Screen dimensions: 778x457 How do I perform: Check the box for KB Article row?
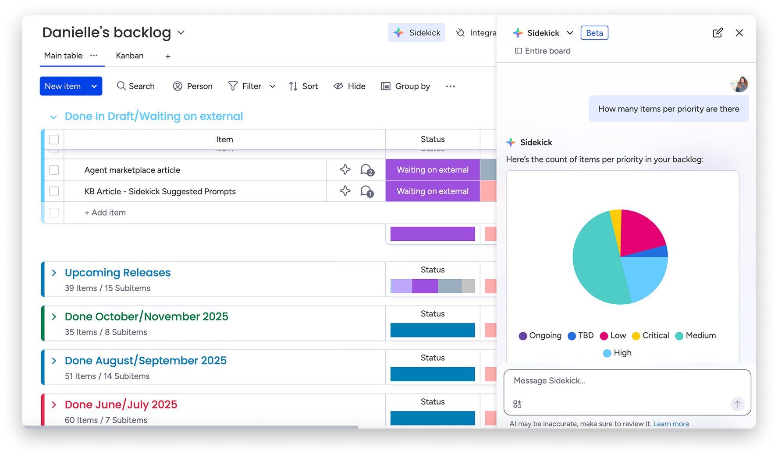pyautogui.click(x=54, y=191)
